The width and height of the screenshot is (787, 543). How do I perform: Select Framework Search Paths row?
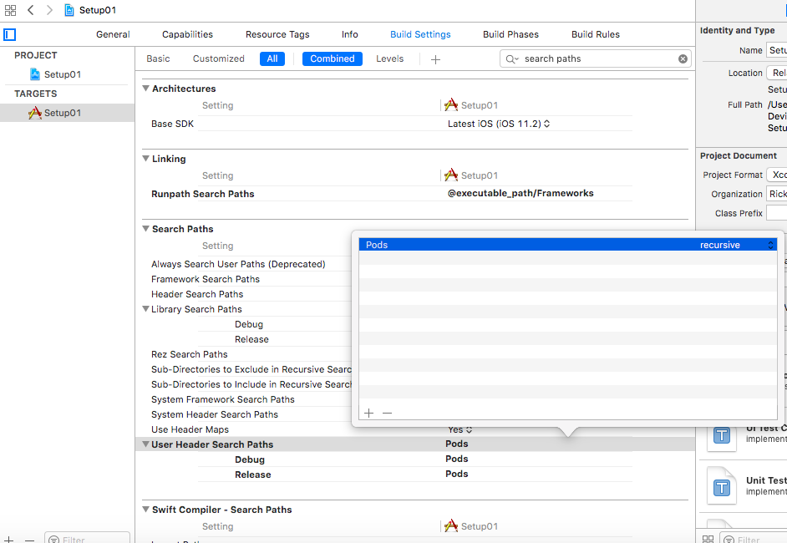(x=206, y=279)
